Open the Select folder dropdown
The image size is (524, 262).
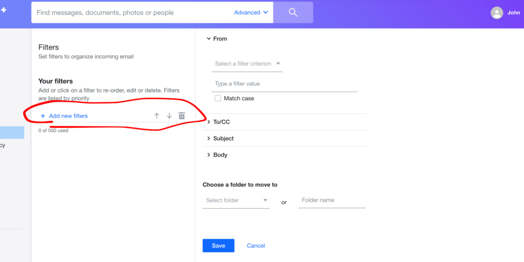236,201
